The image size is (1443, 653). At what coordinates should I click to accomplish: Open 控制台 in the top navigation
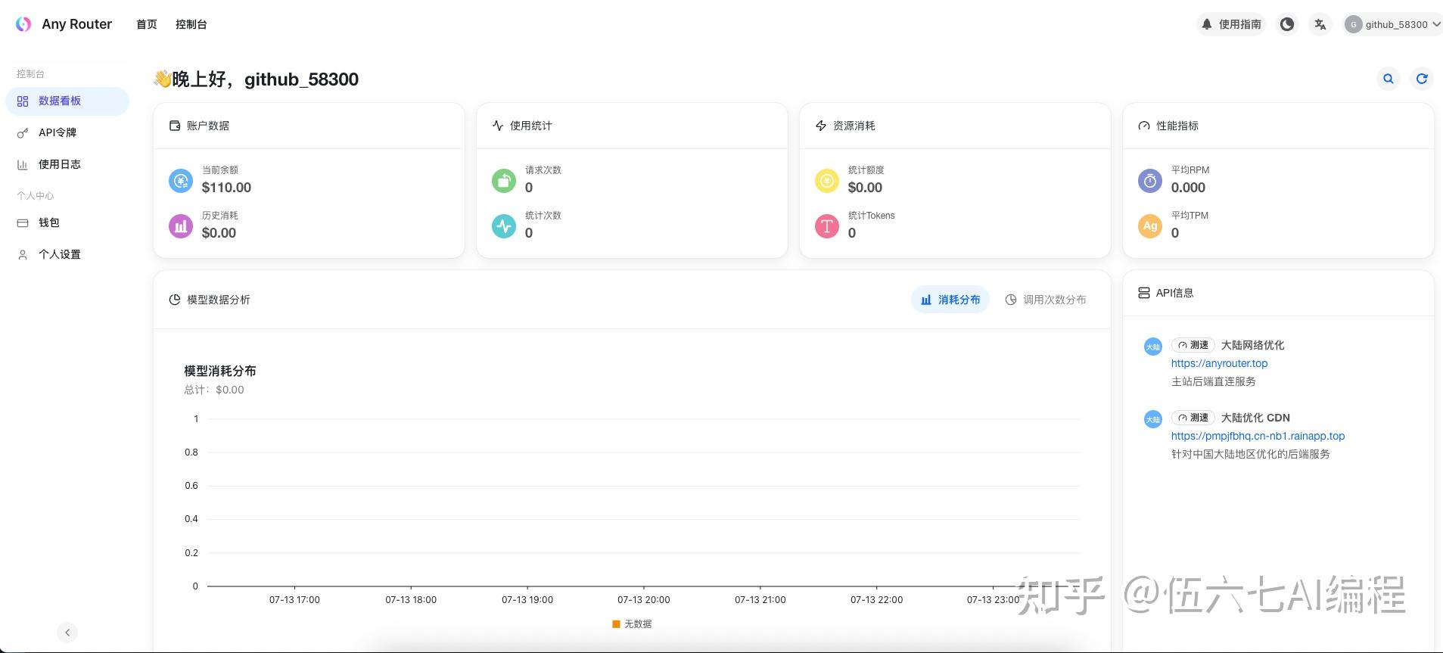click(x=191, y=24)
